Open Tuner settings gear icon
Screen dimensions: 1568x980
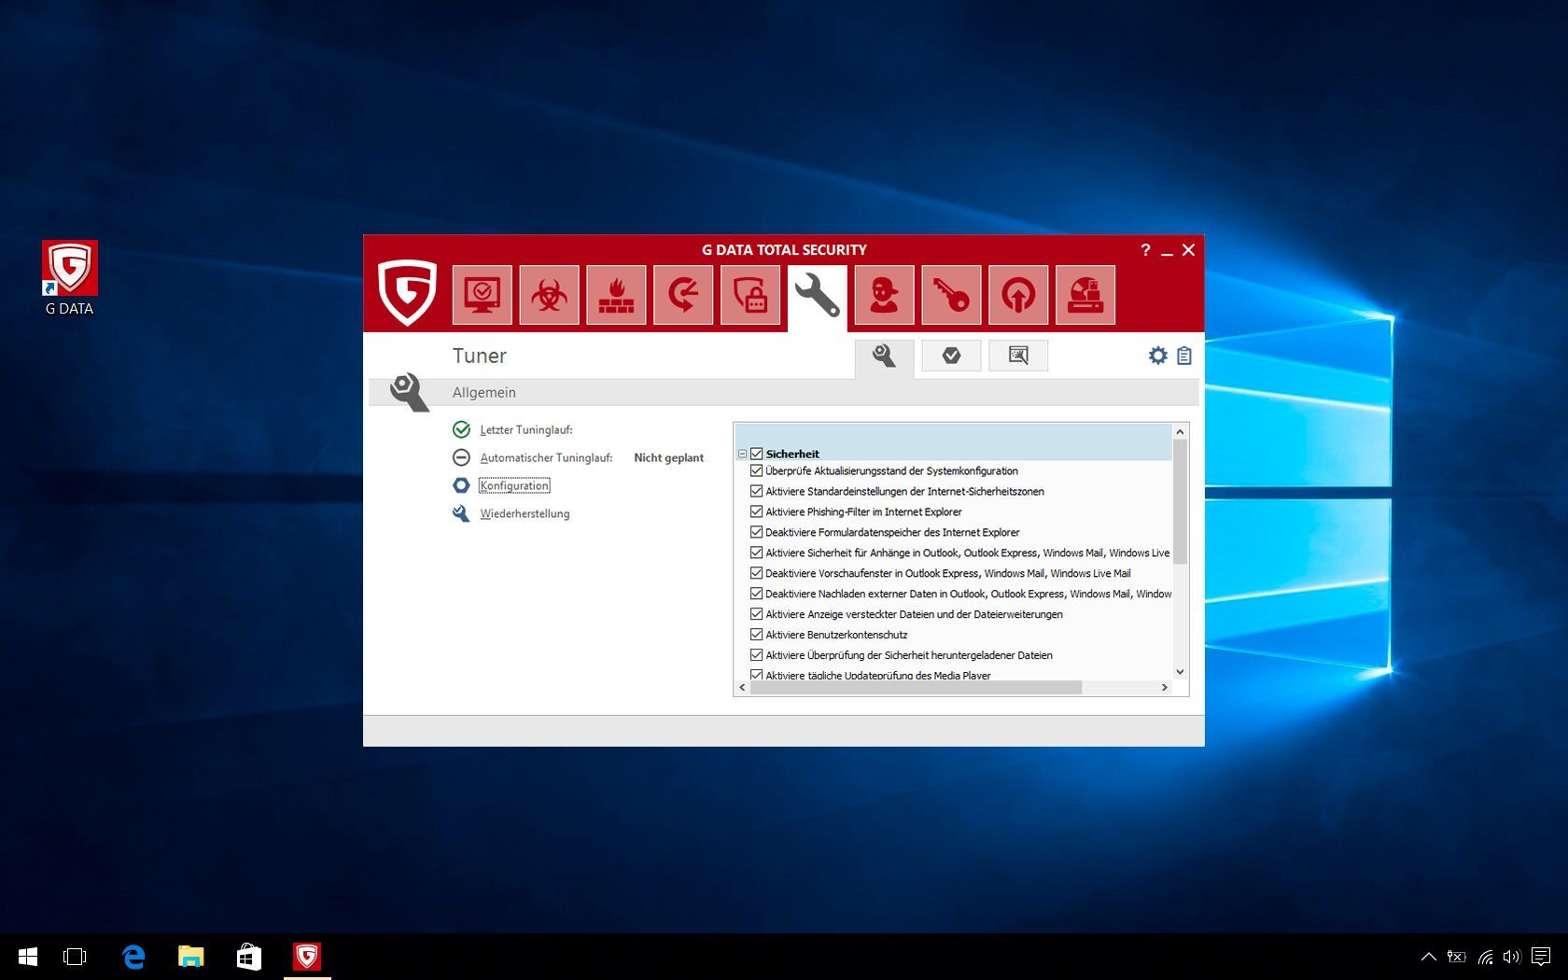[1158, 356]
